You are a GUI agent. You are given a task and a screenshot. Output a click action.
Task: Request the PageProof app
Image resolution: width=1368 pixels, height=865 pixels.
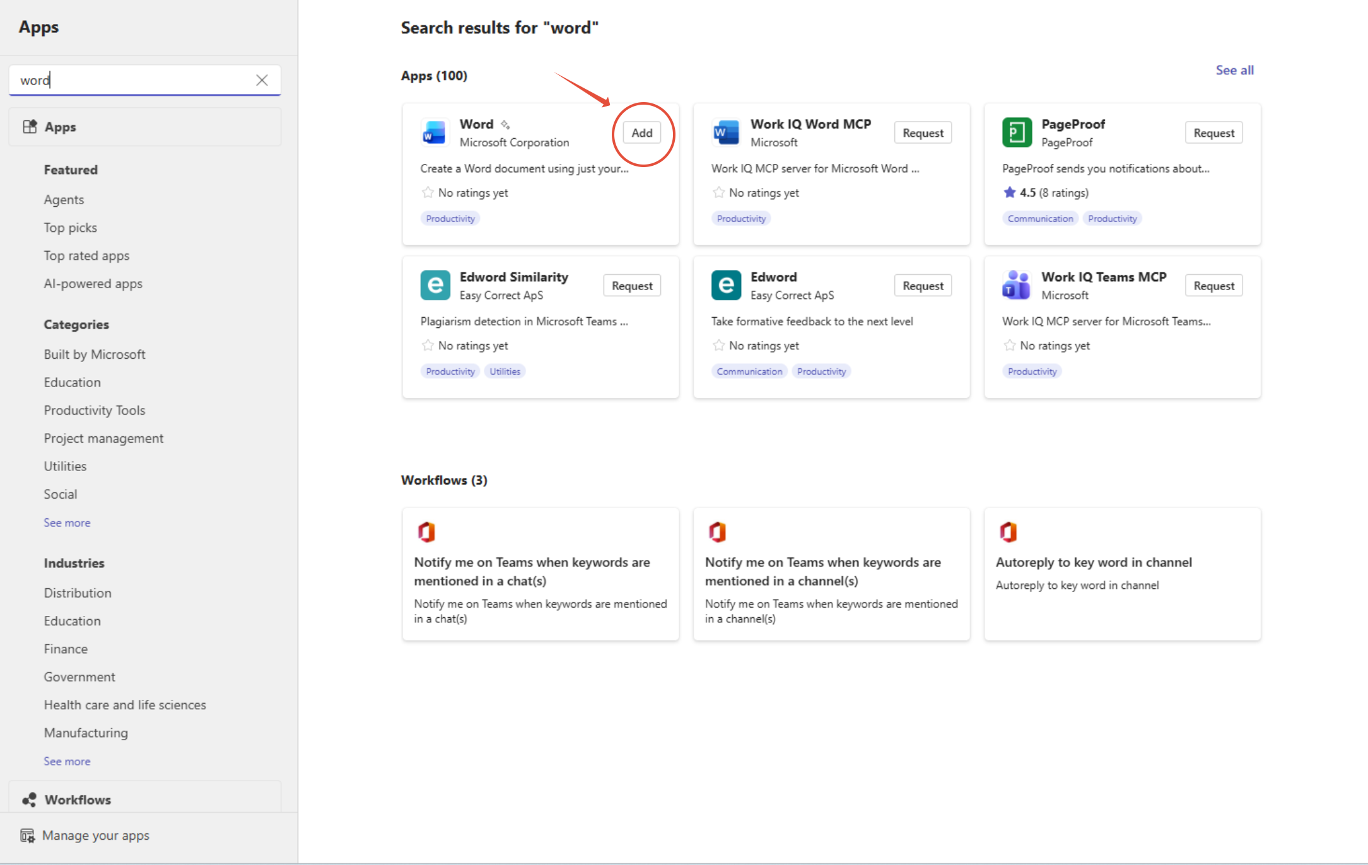[x=1213, y=133]
